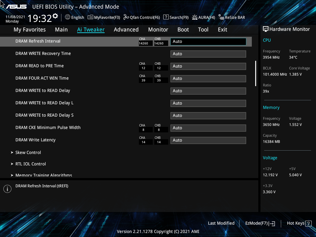Expand Memory Training Algorithms submenu
Viewport: 316px width, 237px height.
point(44,175)
